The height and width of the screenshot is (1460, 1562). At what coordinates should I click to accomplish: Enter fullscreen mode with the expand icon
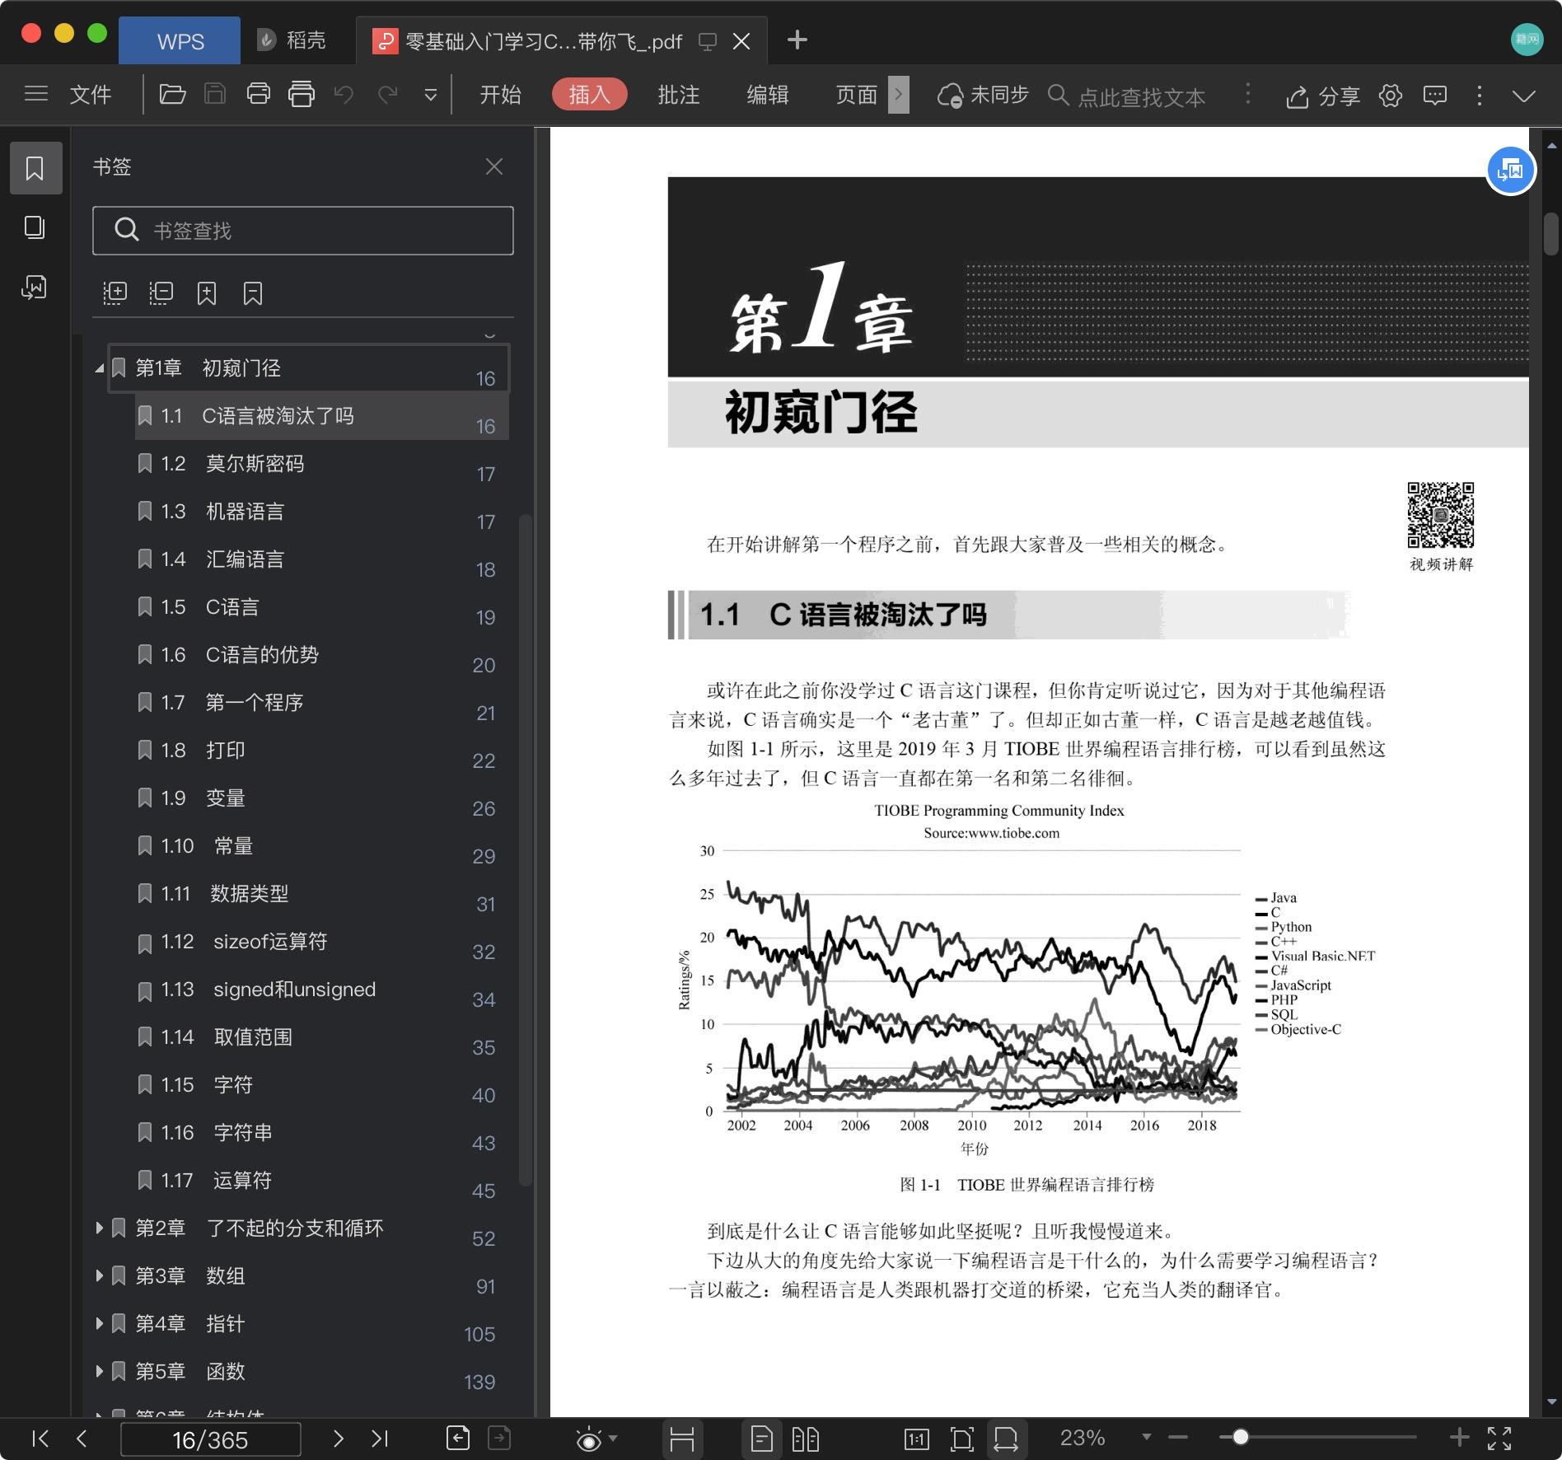point(1499,1439)
